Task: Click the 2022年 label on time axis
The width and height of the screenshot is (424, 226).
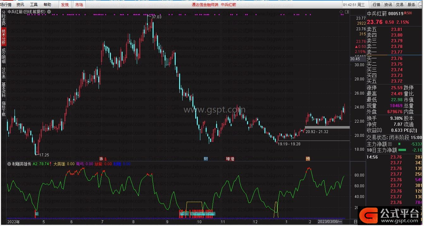Action: coord(14,222)
